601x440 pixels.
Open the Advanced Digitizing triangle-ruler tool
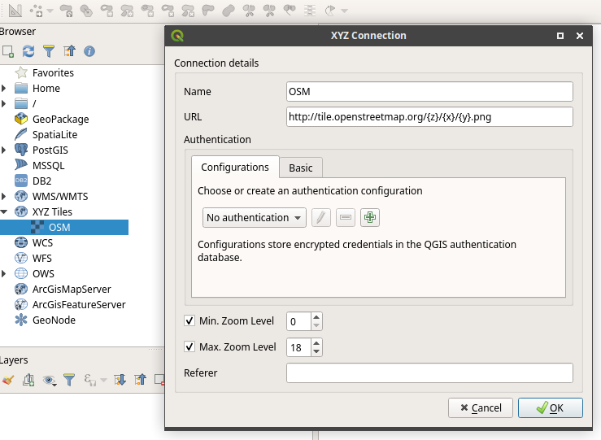click(x=15, y=11)
